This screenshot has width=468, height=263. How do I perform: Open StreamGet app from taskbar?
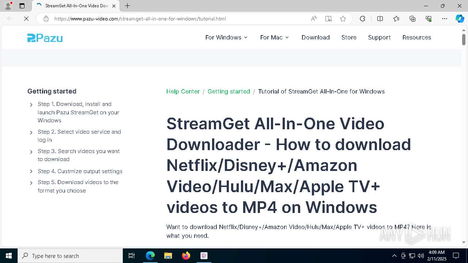[204, 256]
